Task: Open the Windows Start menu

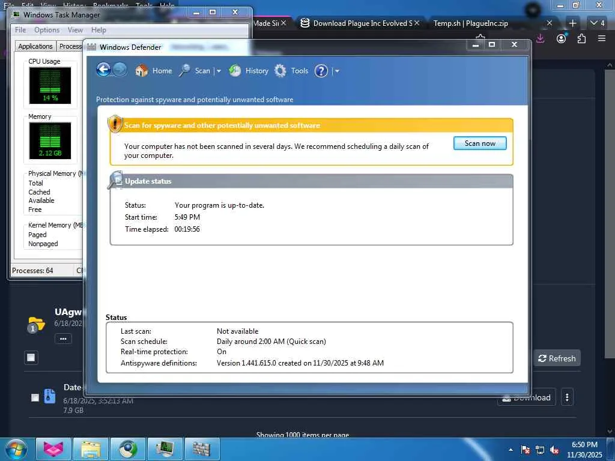Action: click(16, 449)
